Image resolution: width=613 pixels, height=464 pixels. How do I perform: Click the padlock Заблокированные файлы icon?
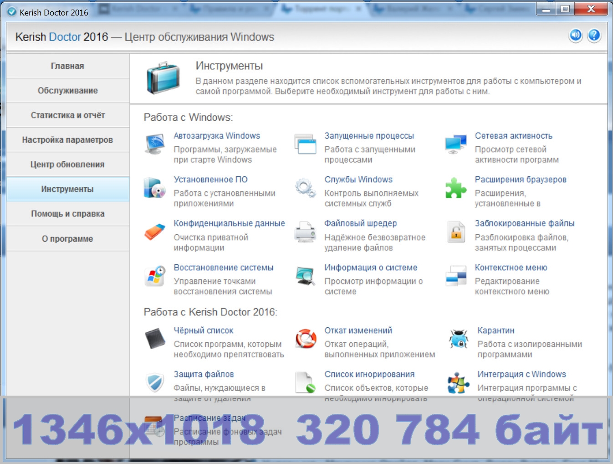pyautogui.click(x=455, y=232)
